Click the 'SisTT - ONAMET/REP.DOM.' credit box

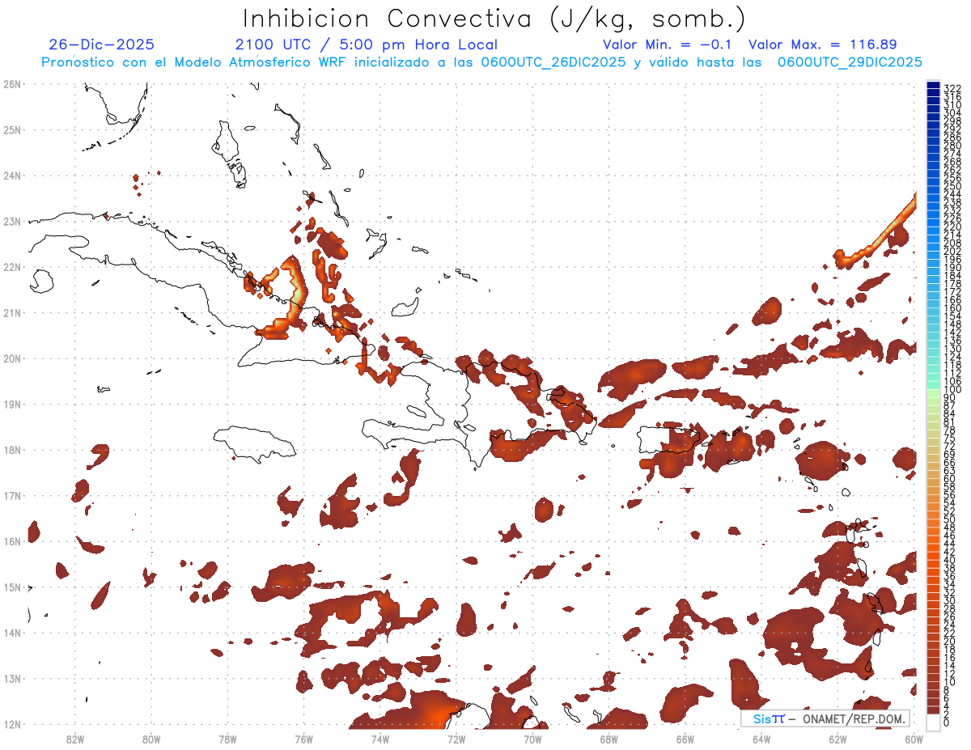[x=825, y=718]
